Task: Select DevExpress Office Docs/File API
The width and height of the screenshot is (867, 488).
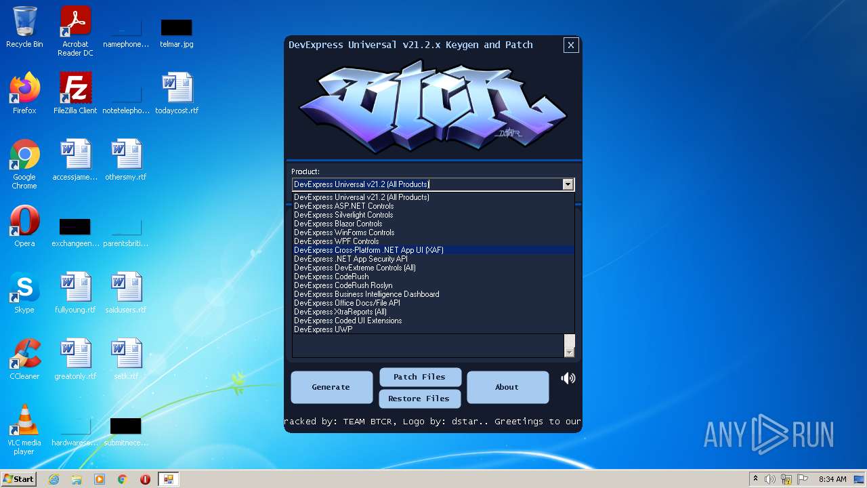Action: (x=433, y=303)
